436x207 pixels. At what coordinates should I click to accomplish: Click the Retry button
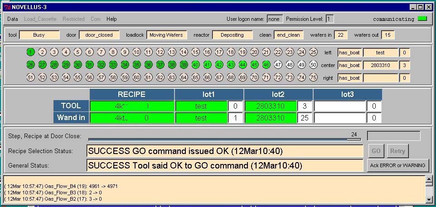point(397,151)
